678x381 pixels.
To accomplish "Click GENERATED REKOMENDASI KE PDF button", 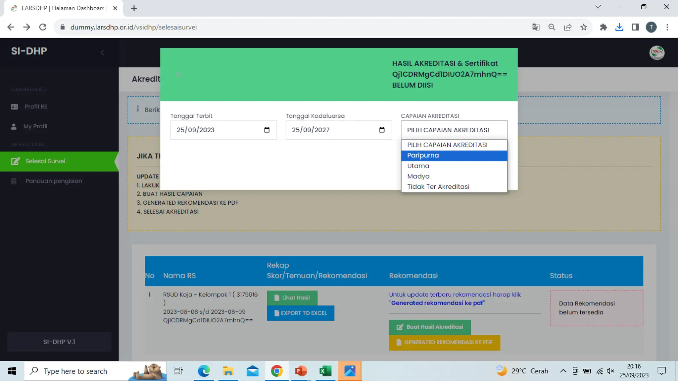I will [444, 342].
